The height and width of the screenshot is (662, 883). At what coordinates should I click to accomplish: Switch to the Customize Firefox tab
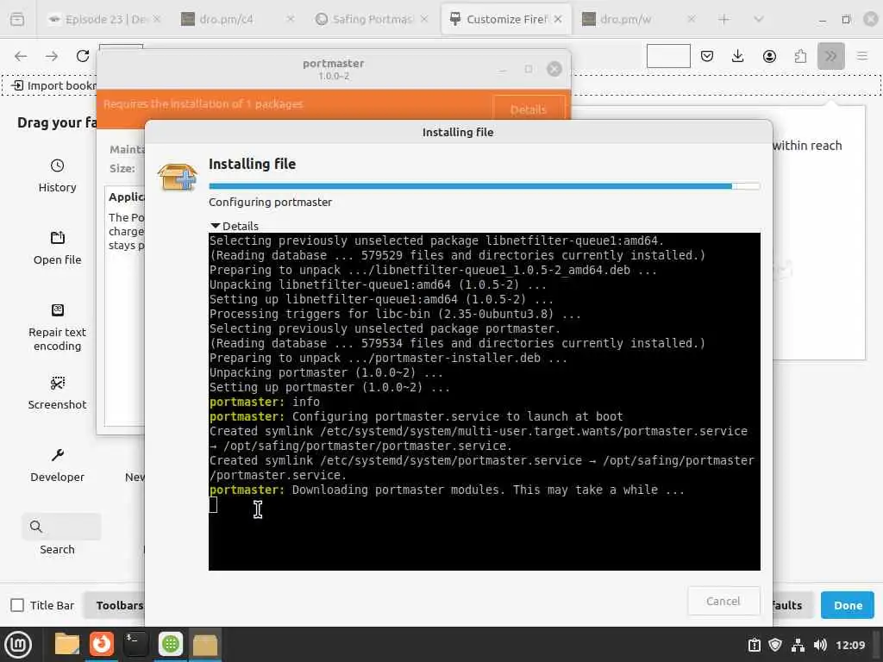(x=505, y=19)
